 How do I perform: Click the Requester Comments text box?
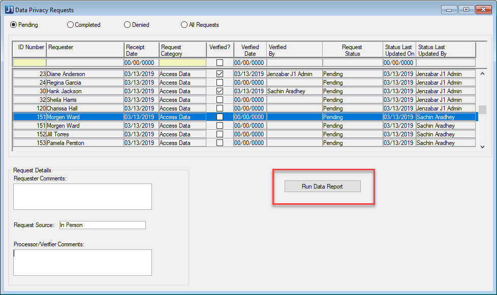82,197
